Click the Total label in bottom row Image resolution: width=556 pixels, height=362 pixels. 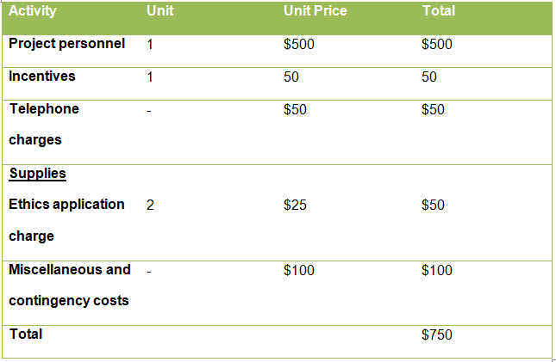tap(26, 334)
